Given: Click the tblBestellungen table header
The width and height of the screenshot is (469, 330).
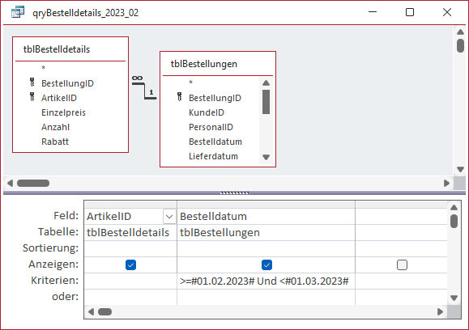Looking at the screenshot, I should click(x=218, y=64).
